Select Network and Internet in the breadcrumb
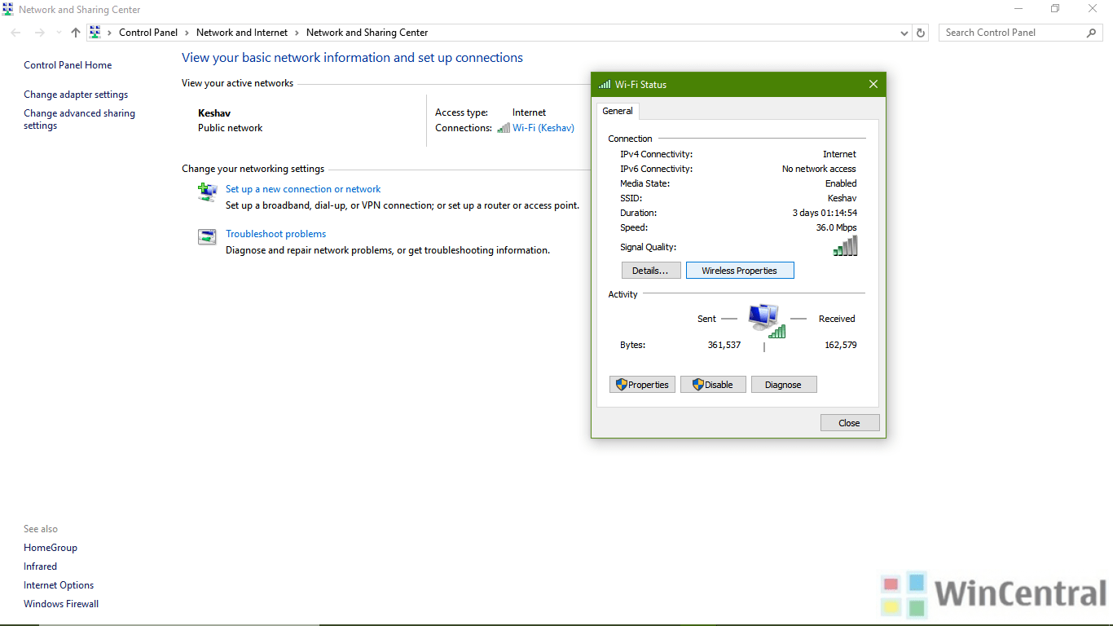Viewport: 1113px width, 626px height. click(x=242, y=33)
